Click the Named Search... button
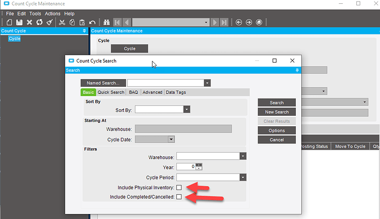380x219 pixels. click(x=103, y=83)
